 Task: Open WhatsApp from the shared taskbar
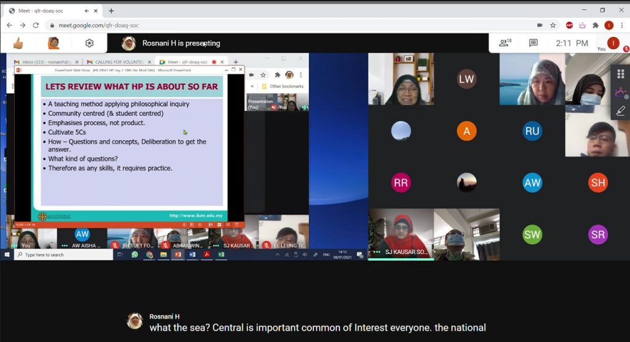pos(135,255)
